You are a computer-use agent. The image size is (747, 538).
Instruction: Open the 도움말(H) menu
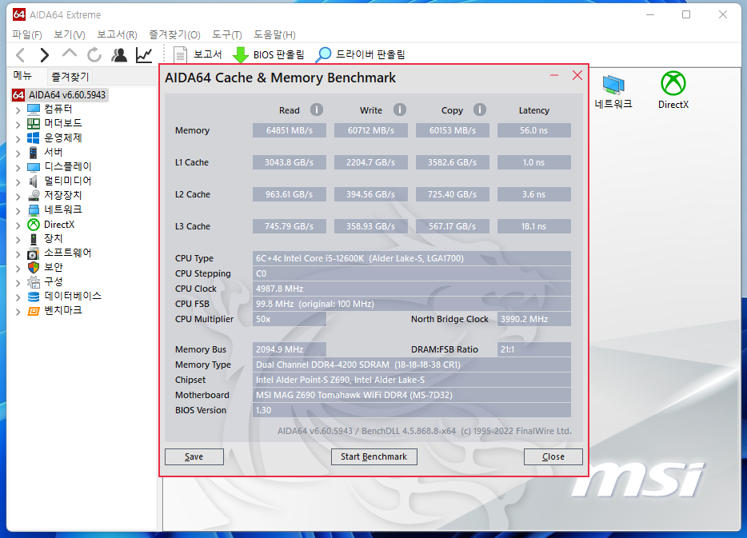click(274, 34)
